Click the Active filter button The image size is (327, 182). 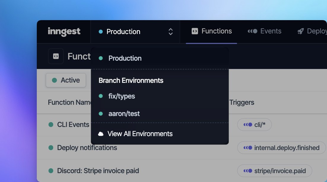(66, 80)
